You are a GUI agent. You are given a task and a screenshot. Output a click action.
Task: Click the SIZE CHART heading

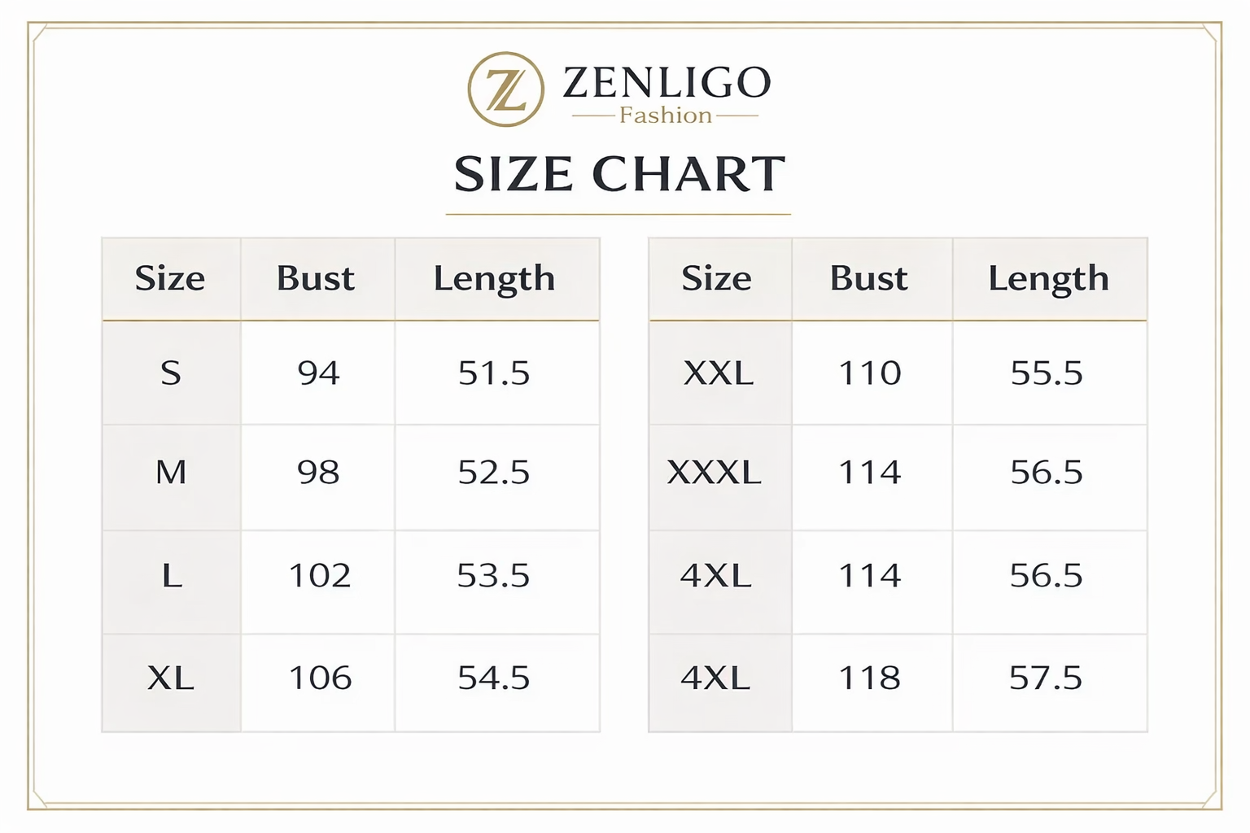(619, 174)
